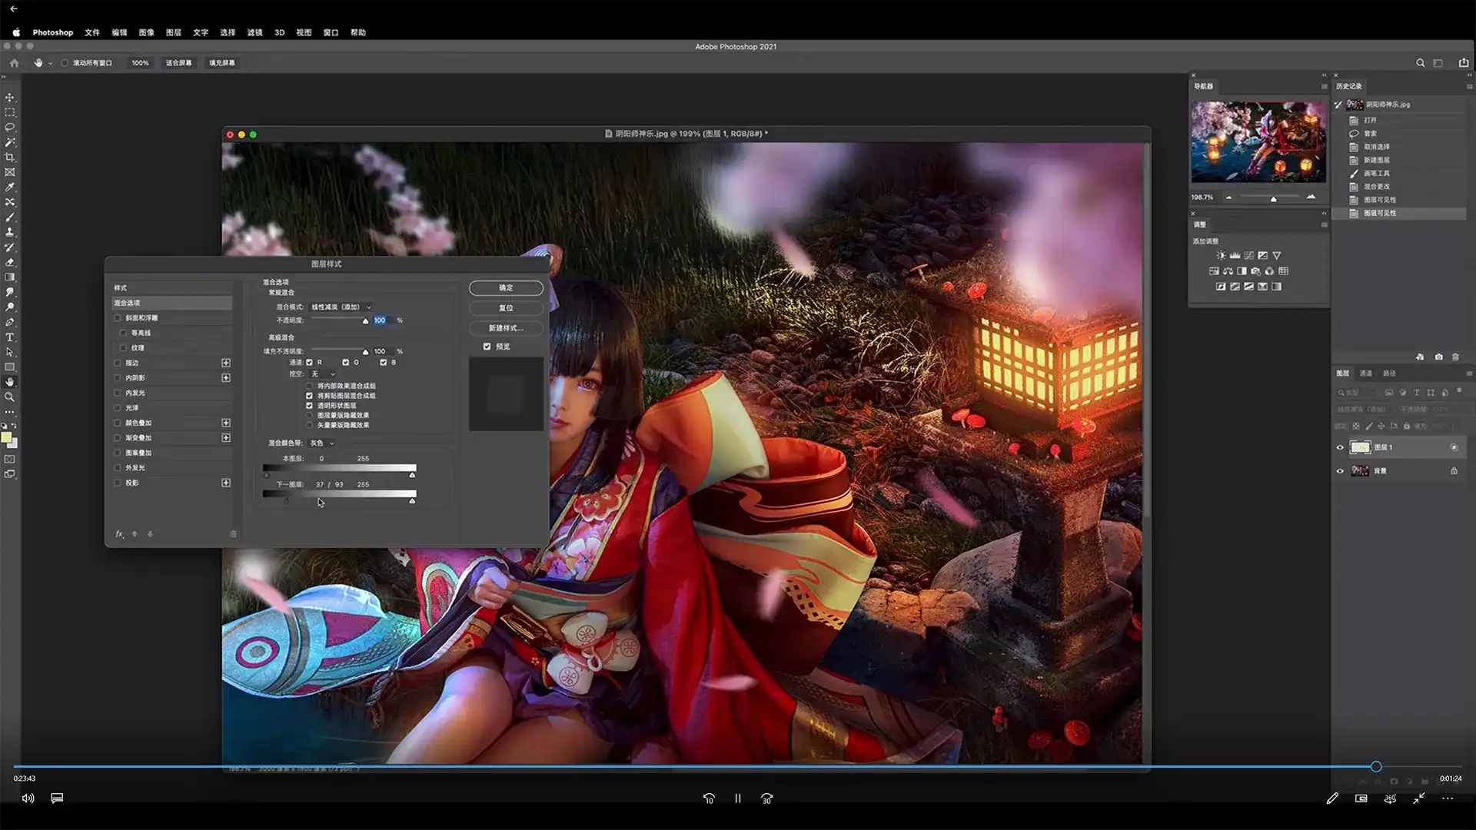This screenshot has height=830, width=1476.
Task: Click the foreground color swatch
Action: tap(6, 438)
